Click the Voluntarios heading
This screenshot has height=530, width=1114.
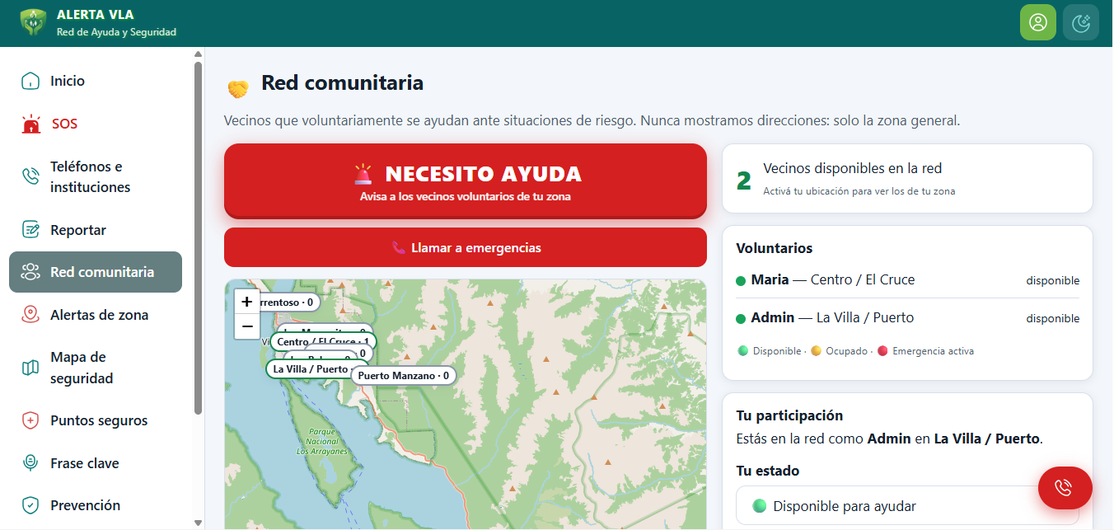click(x=774, y=248)
